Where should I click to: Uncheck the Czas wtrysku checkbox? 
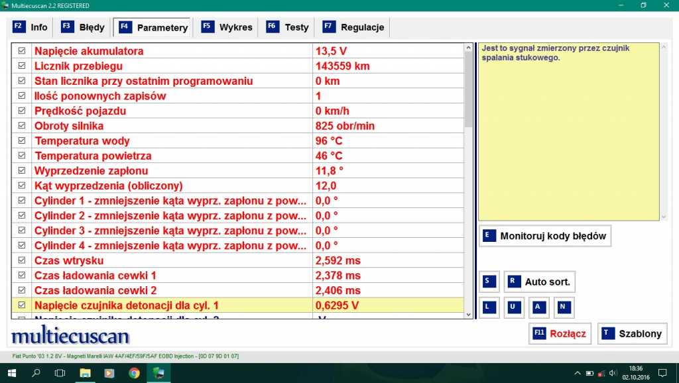22,260
